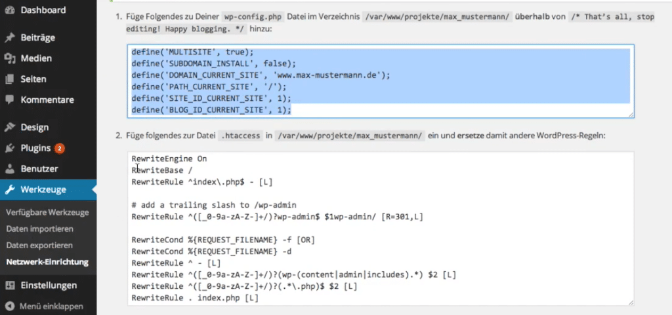672x315 pixels.
Task: Click the 'RewriteRule ^ - [L]' line
Action: coord(176,264)
